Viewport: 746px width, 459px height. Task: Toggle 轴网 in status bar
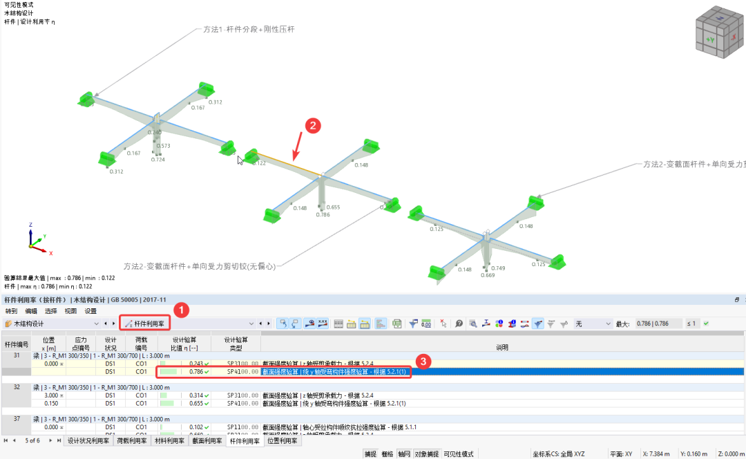point(404,453)
